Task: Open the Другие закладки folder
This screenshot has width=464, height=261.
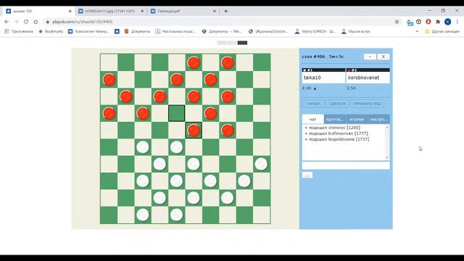Action: [x=442, y=31]
